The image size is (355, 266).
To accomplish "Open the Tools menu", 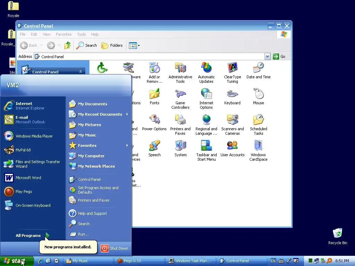I will [81, 34].
